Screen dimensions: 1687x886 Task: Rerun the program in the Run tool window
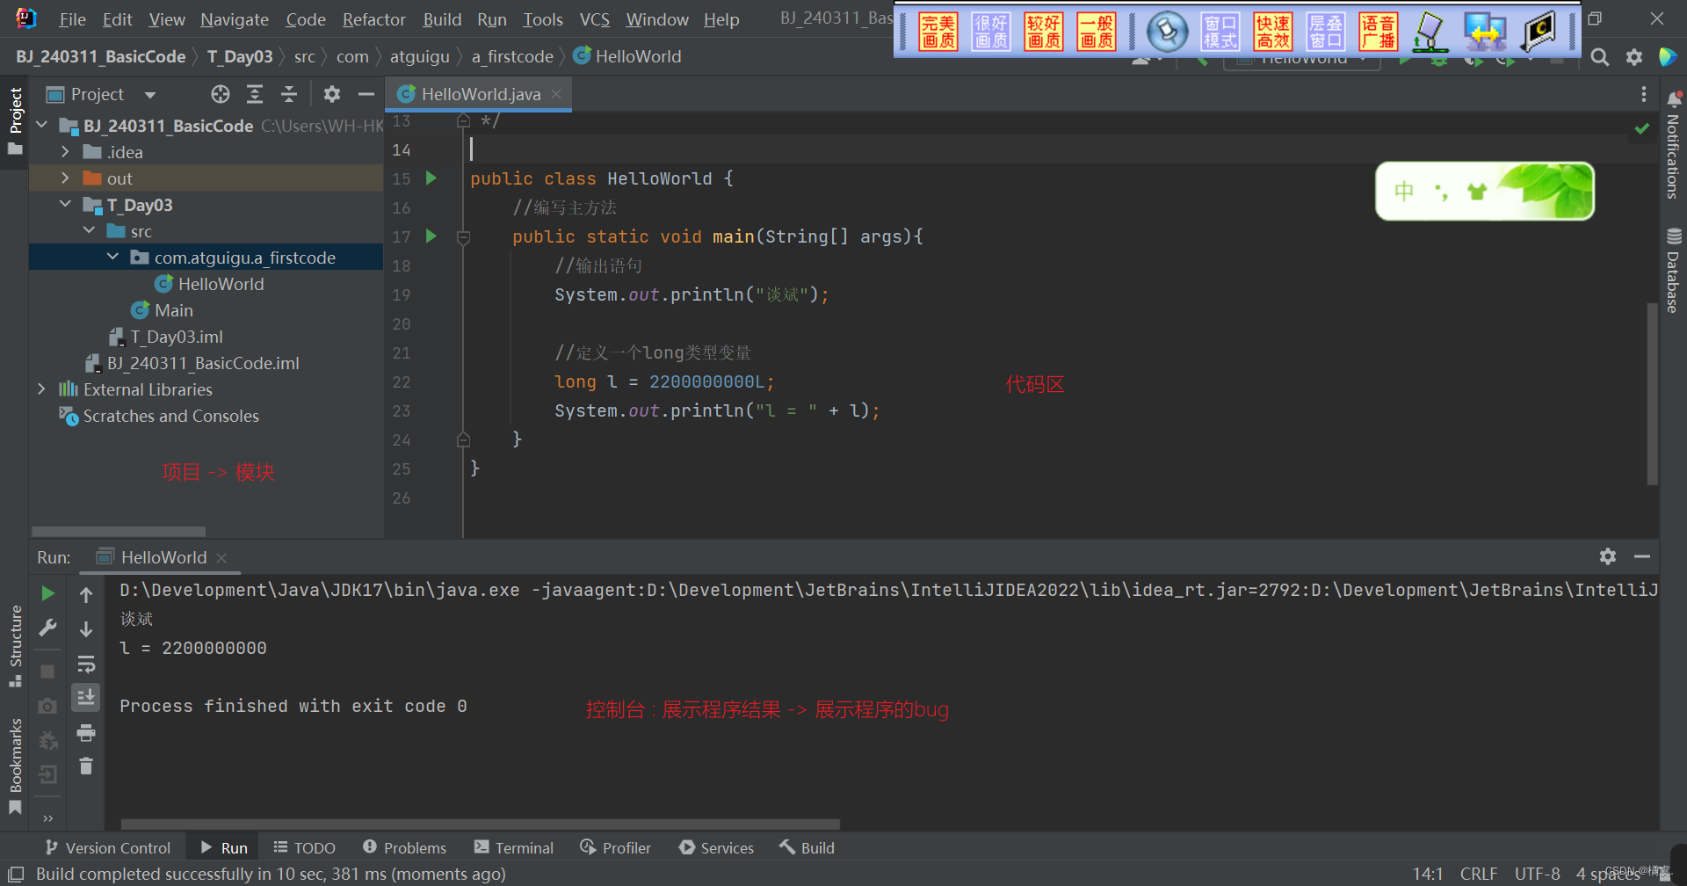(x=48, y=592)
